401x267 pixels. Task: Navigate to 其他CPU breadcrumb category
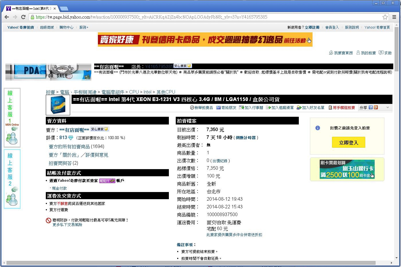click(166, 92)
